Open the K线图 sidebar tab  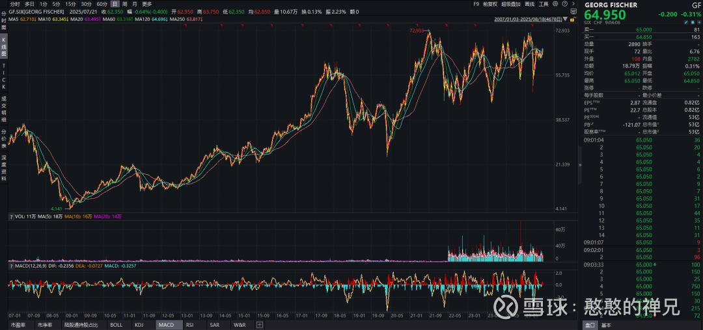pos(4,46)
